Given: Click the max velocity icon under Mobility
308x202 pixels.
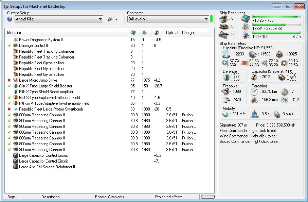Looking at the screenshot, I should click(225, 113).
